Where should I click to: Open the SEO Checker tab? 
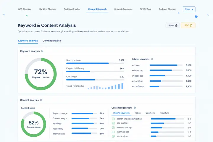pos(25,9)
